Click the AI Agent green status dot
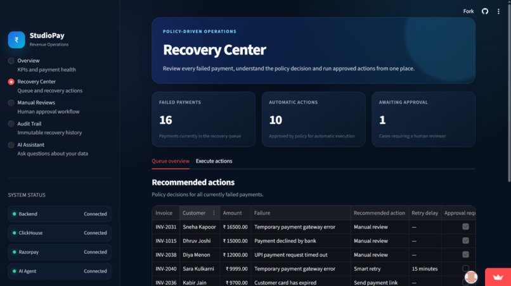This screenshot has width=511, height=286. (x=15, y=271)
